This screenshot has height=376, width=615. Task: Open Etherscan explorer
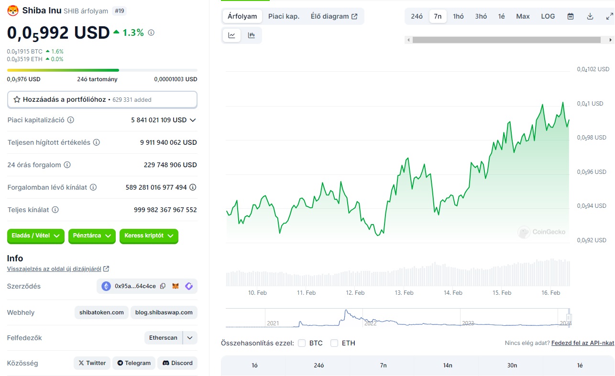[163, 338]
